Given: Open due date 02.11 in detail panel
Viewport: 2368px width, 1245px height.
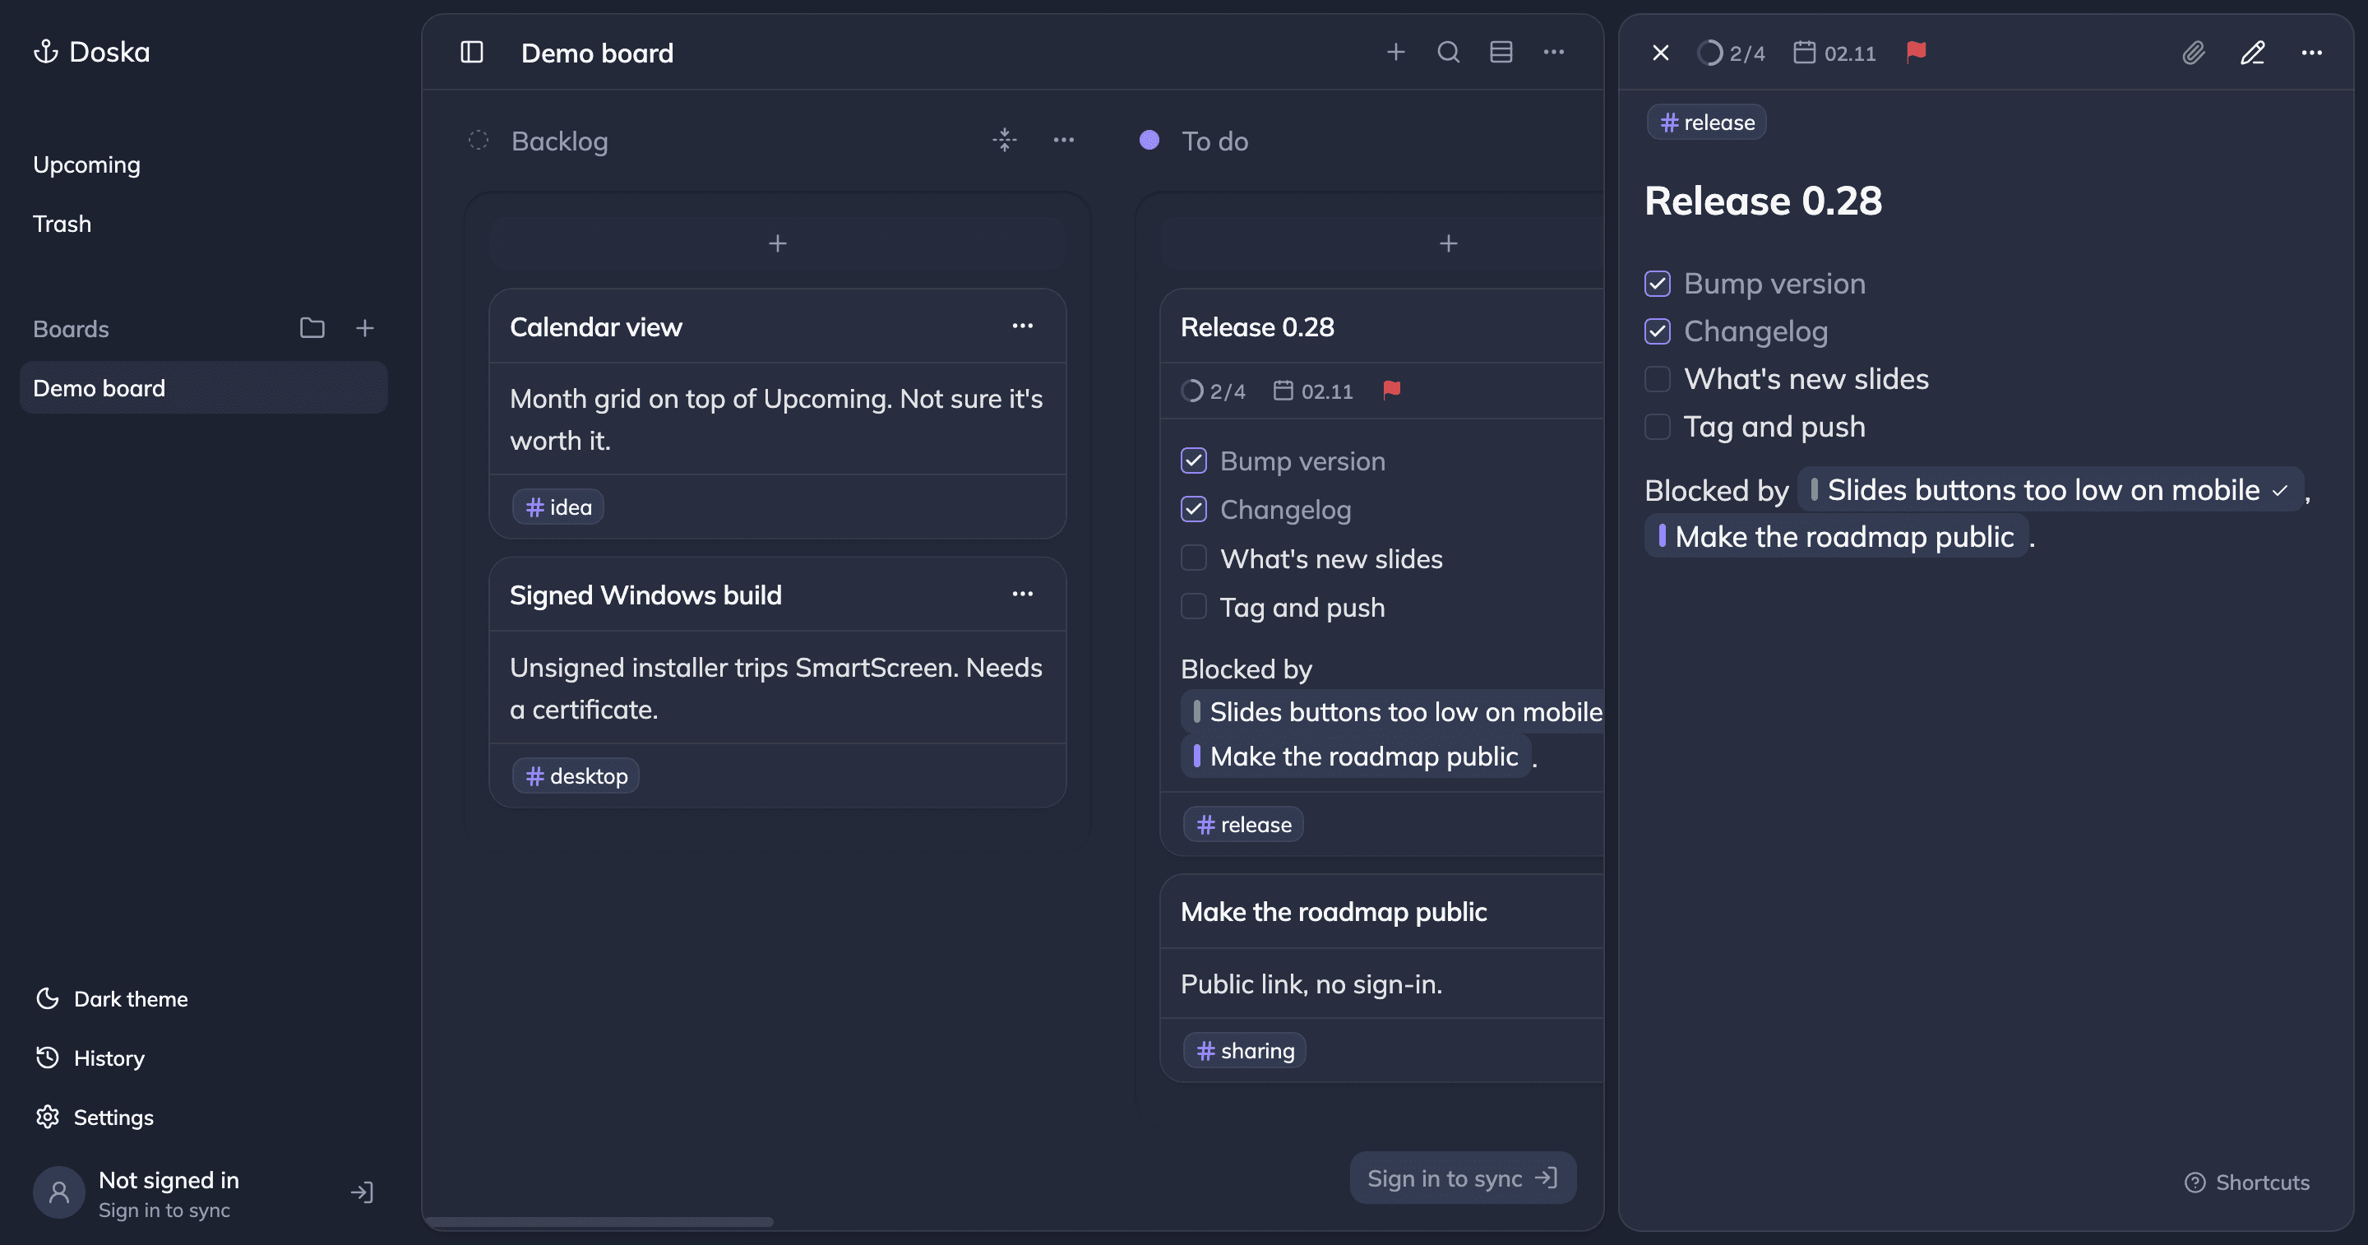Looking at the screenshot, I should click(x=1835, y=53).
